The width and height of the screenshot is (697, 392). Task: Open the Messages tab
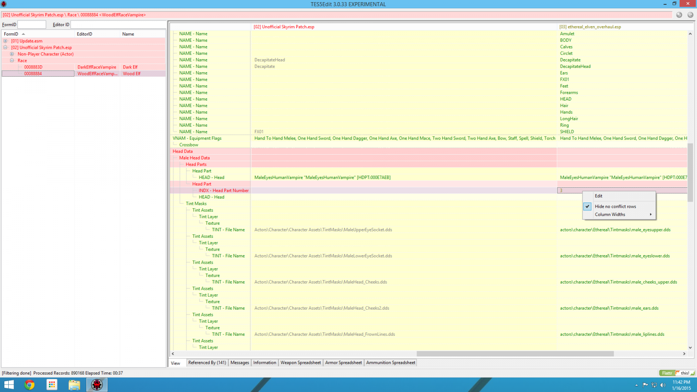click(x=240, y=362)
